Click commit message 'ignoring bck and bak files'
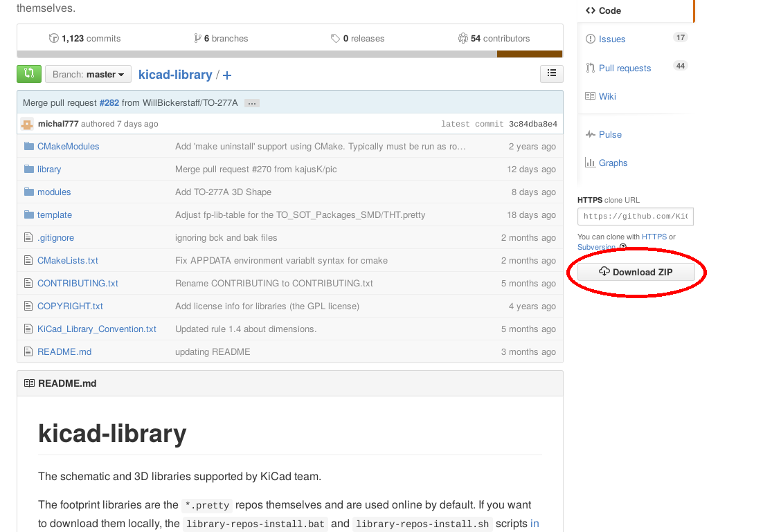The width and height of the screenshot is (781, 532). tap(226, 238)
